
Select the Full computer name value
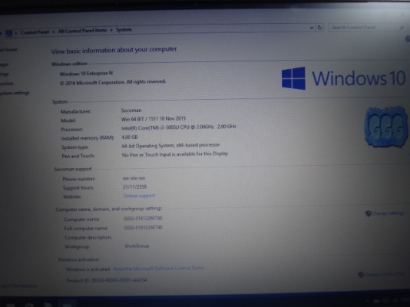click(143, 227)
